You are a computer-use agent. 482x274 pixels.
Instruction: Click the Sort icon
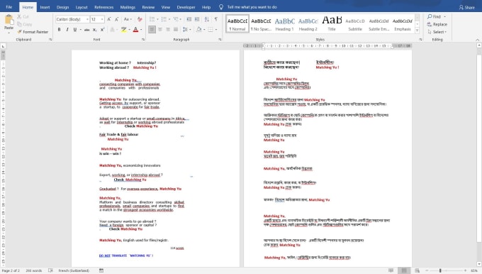(207, 19)
